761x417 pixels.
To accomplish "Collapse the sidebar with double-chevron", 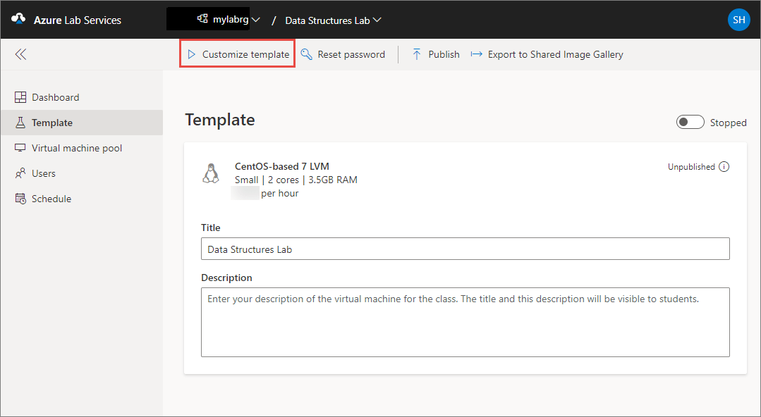I will pyautogui.click(x=20, y=54).
